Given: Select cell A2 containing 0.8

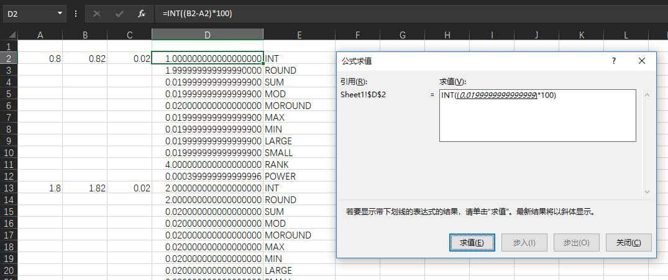Looking at the screenshot, I should tap(40, 59).
